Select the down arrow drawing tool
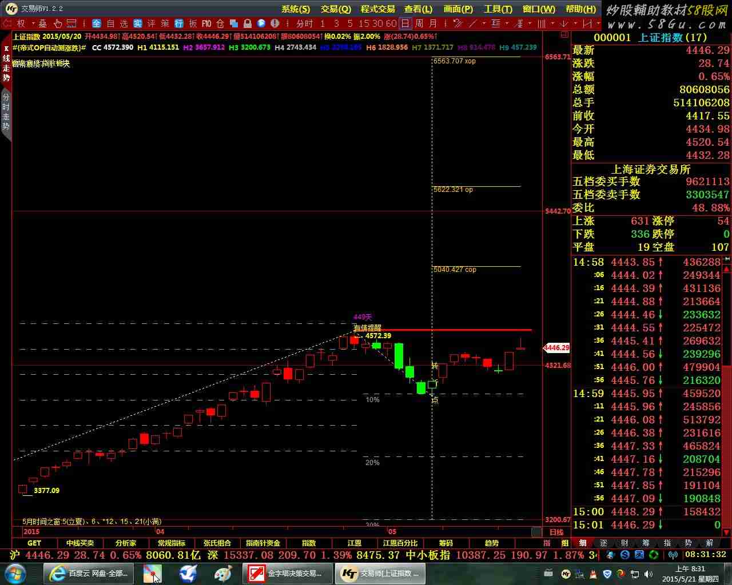This screenshot has width=732, height=585. [x=564, y=23]
